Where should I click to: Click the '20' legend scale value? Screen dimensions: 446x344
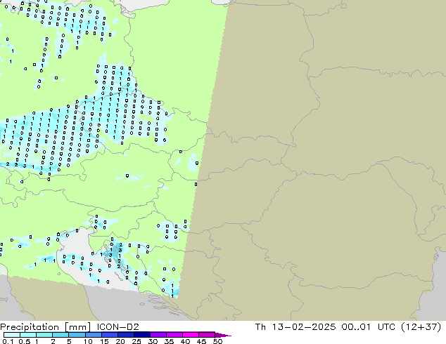[x=120, y=341]
